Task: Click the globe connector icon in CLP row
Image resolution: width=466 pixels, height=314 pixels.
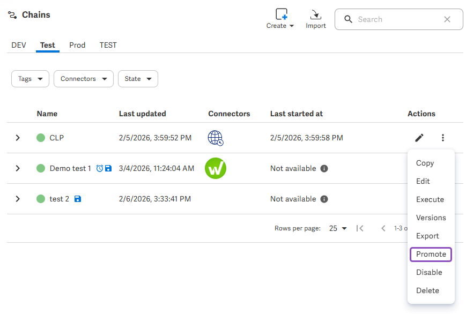Action: pyautogui.click(x=216, y=138)
